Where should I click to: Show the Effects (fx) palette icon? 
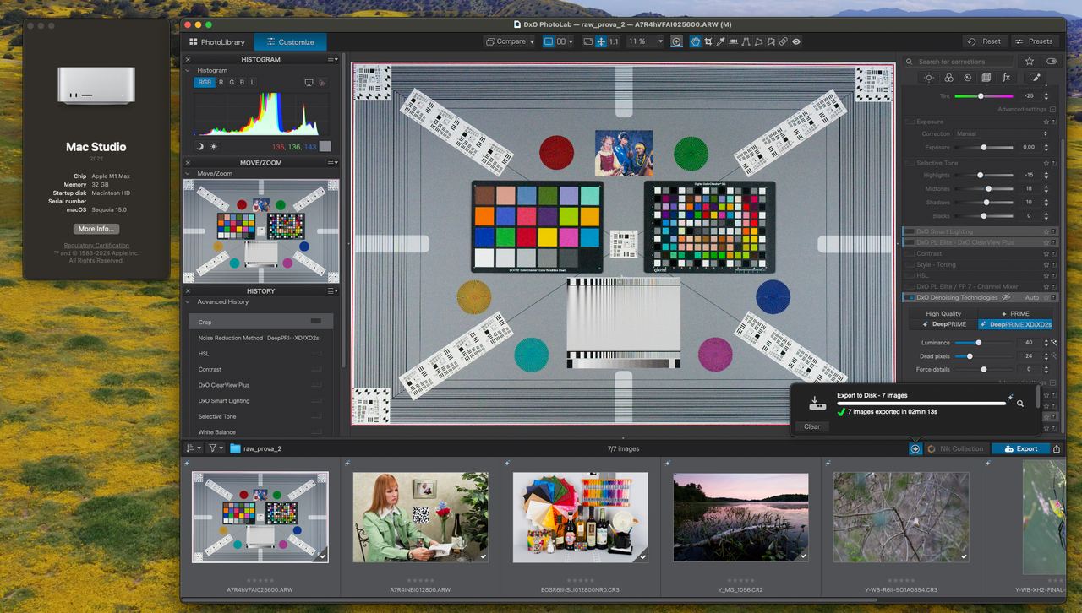pyautogui.click(x=1006, y=78)
